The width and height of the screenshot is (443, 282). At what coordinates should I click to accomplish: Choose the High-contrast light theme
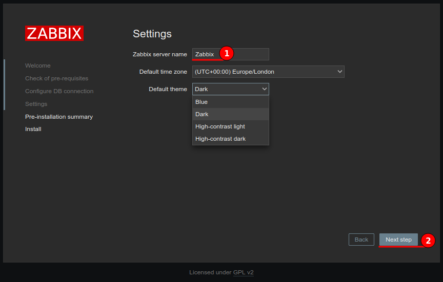coord(231,126)
